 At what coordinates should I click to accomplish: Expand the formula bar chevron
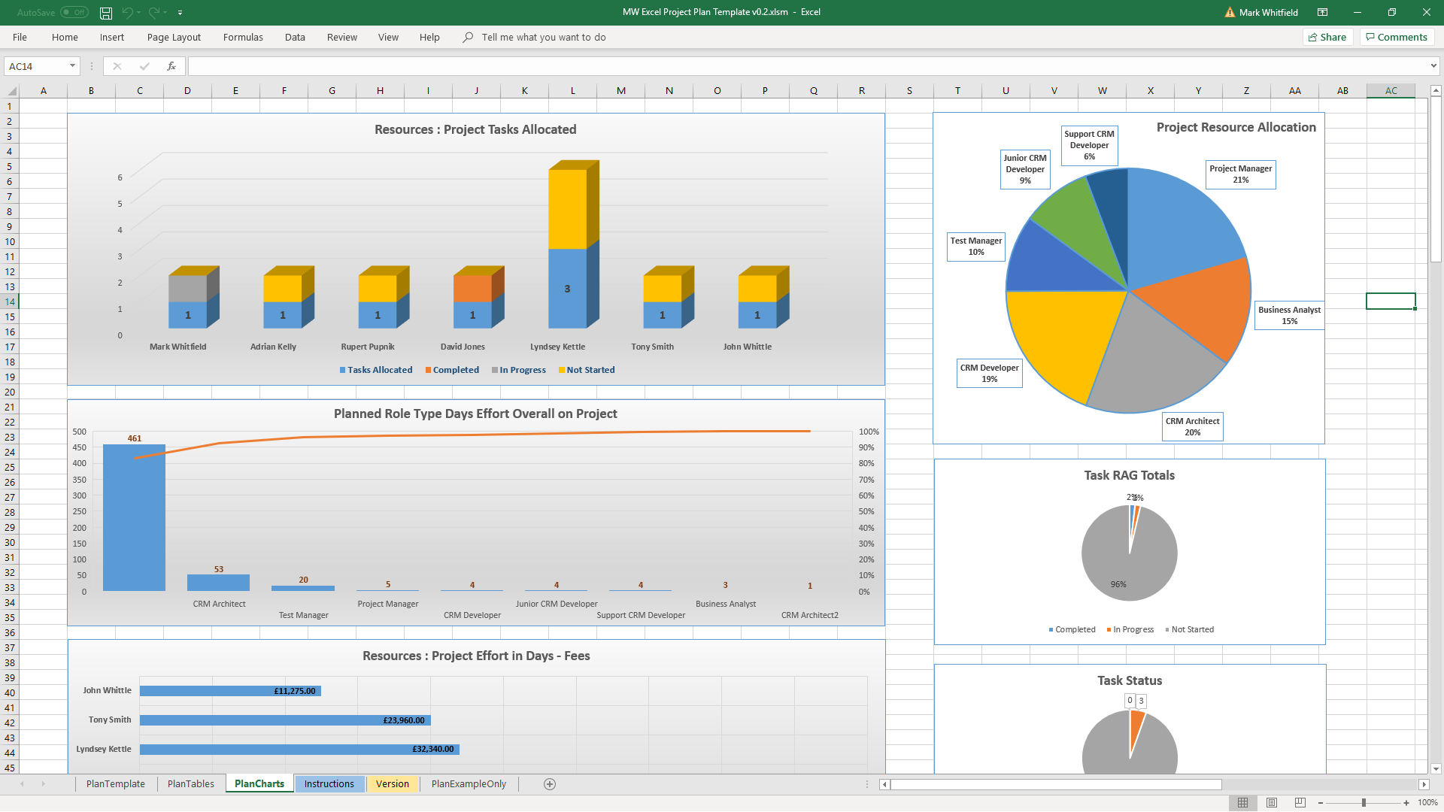click(x=1433, y=66)
